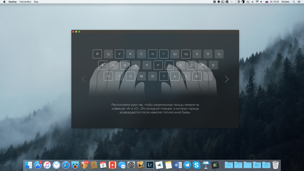Open the Trash in the Dock
This screenshot has height=171, width=304.
pyautogui.click(x=275, y=165)
